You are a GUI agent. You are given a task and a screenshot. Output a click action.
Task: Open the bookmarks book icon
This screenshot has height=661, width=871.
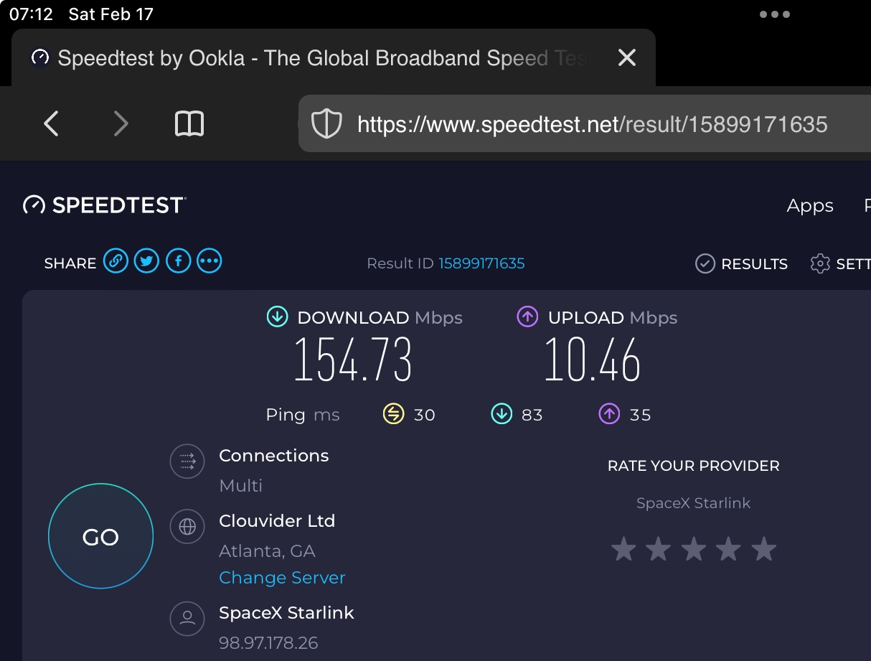pos(189,123)
